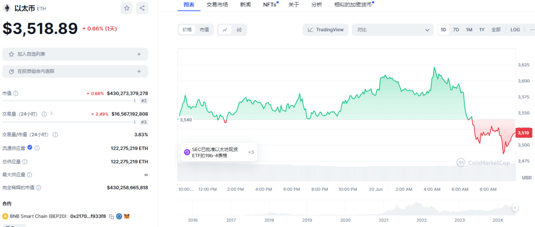Switch chart to line chart view

coord(225,30)
